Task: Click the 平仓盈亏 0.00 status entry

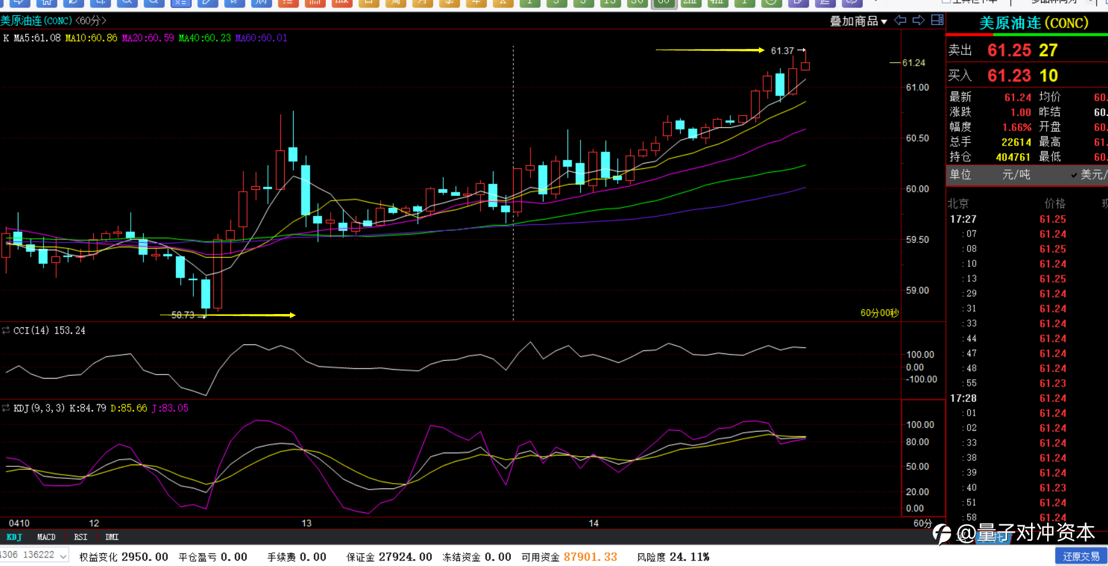Action: (x=212, y=557)
